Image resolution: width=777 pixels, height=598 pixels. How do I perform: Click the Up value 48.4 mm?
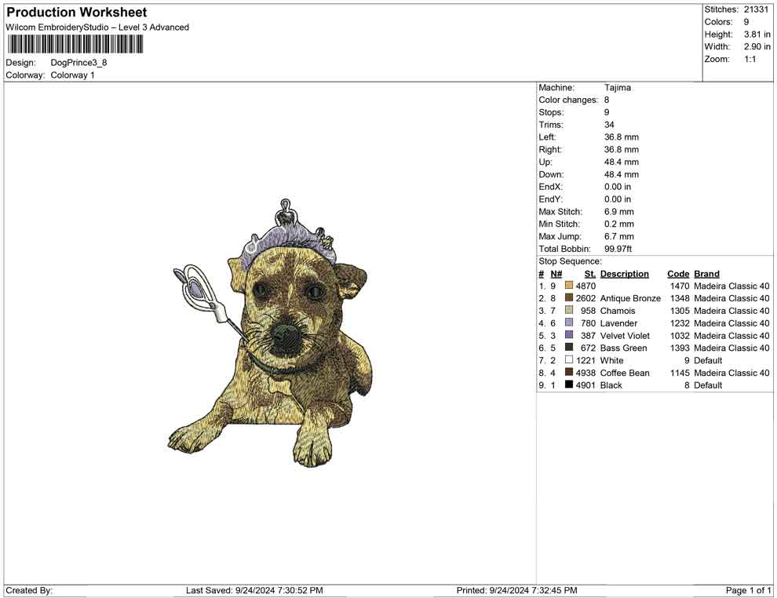click(x=622, y=162)
